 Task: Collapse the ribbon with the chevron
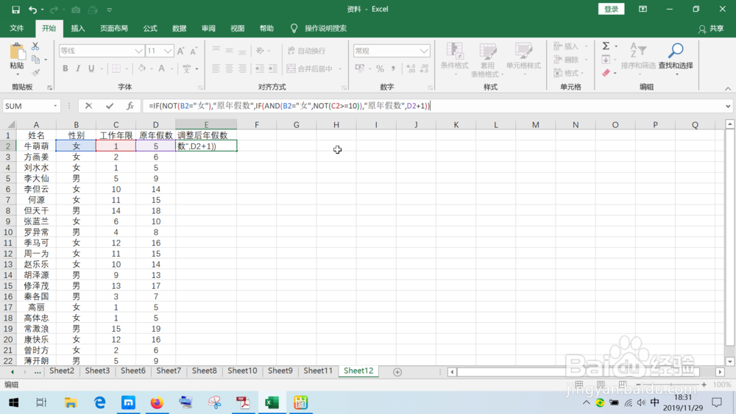pos(728,89)
